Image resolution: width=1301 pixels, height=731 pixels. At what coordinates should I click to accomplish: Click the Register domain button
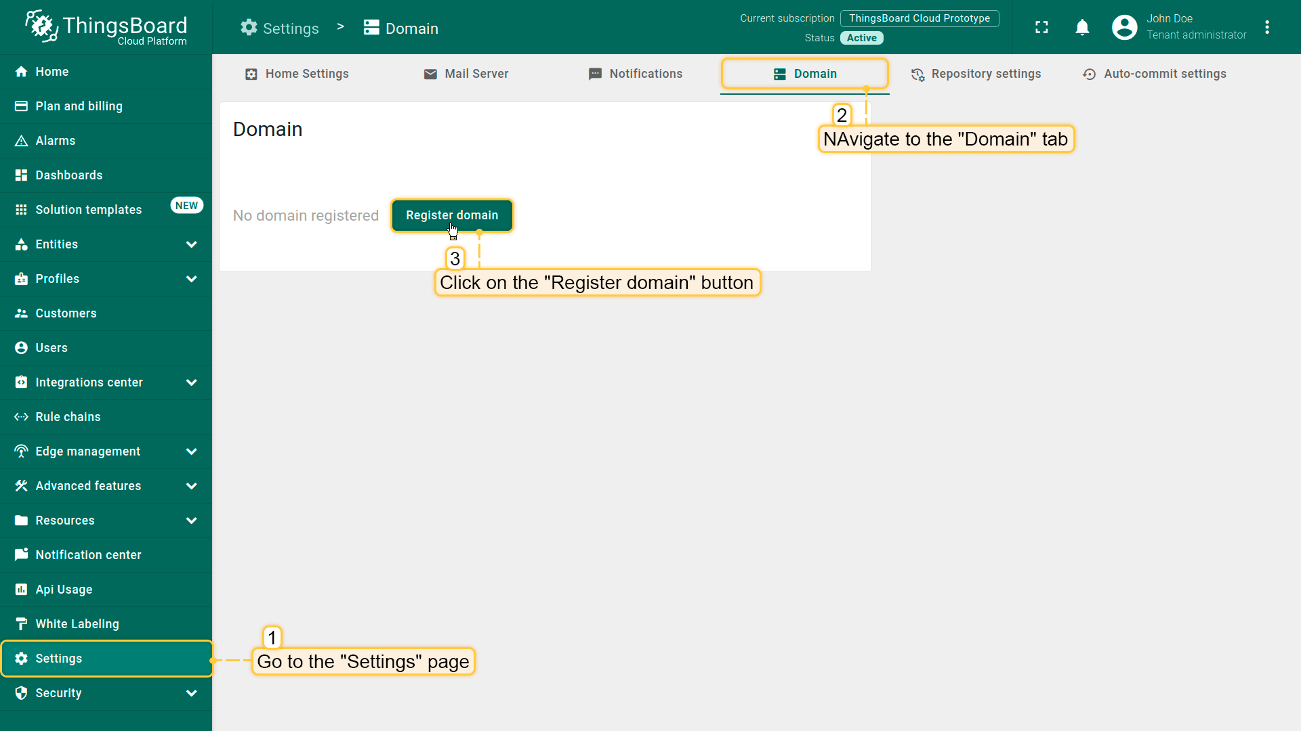(x=452, y=215)
